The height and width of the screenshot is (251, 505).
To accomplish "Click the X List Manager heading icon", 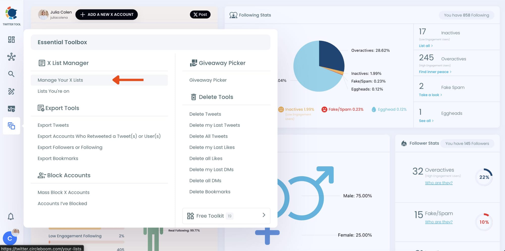I will (42, 63).
